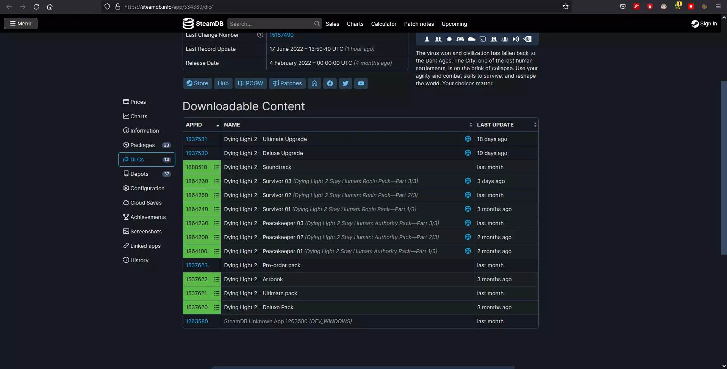Open the Hub button
The height and width of the screenshot is (369, 727).
pos(223,83)
